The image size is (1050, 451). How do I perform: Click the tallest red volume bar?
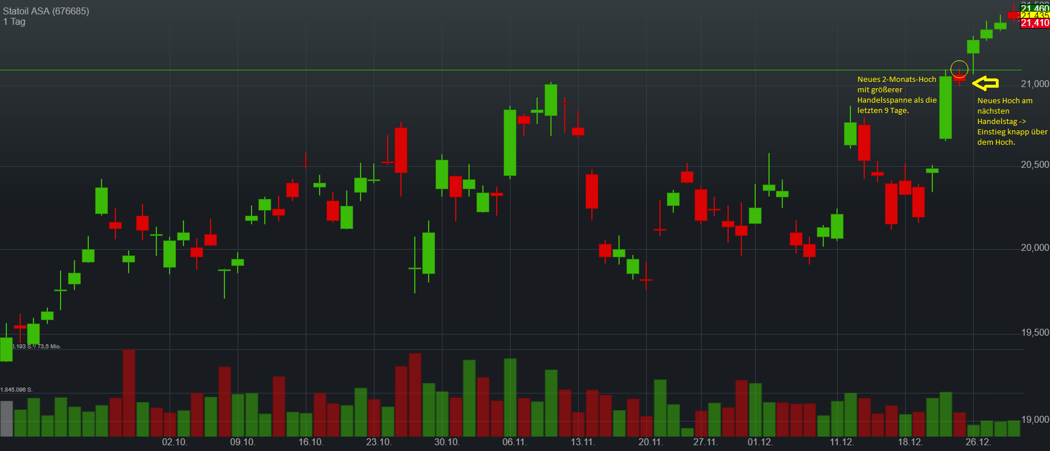129,392
